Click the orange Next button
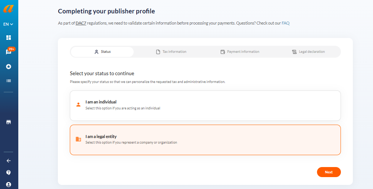Image resolution: width=373 pixels, height=189 pixels. [329, 172]
